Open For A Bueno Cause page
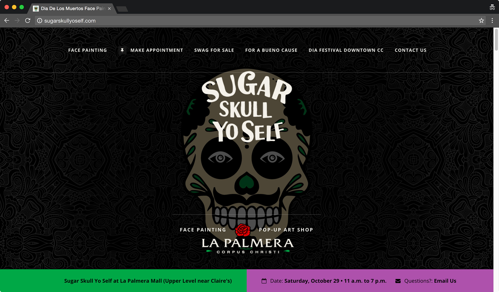The image size is (499, 292). pyautogui.click(x=271, y=50)
